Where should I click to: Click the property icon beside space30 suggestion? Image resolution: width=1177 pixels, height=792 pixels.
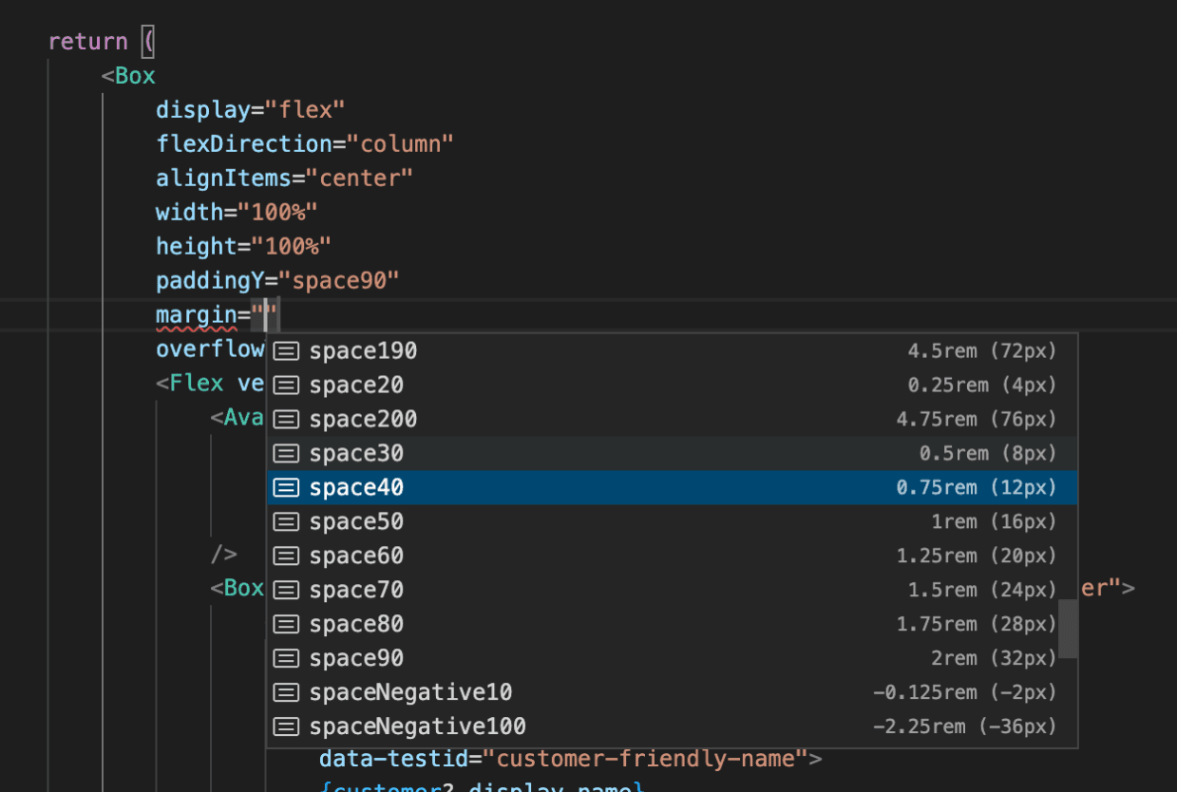(x=286, y=453)
